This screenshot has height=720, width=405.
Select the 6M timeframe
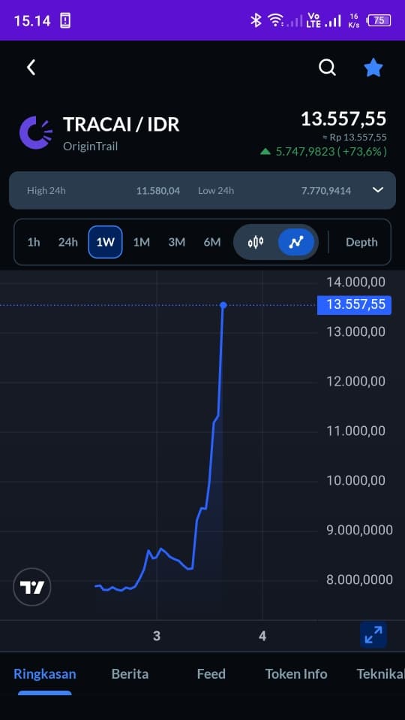point(212,242)
